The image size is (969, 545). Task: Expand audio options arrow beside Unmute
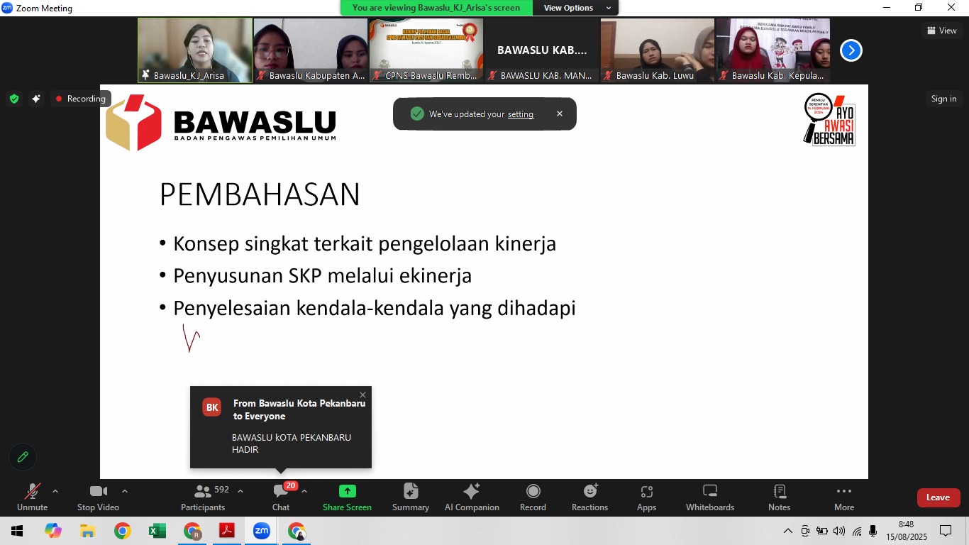(x=55, y=491)
